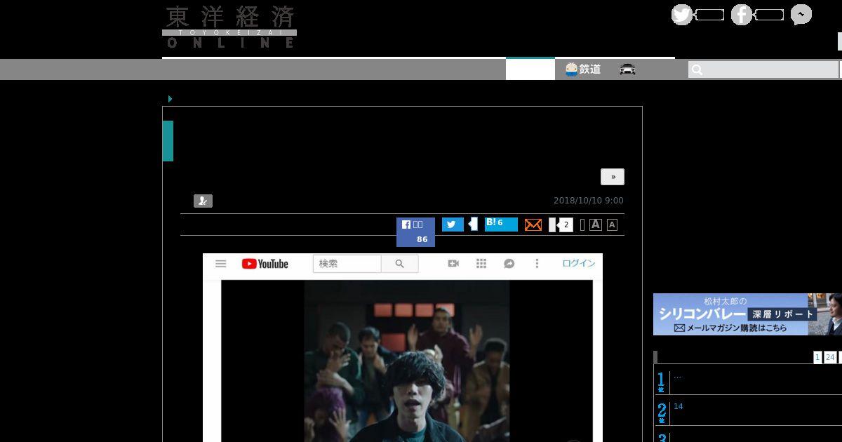Click the YouTube logo in the image
The height and width of the screenshot is (442, 842).
[265, 264]
